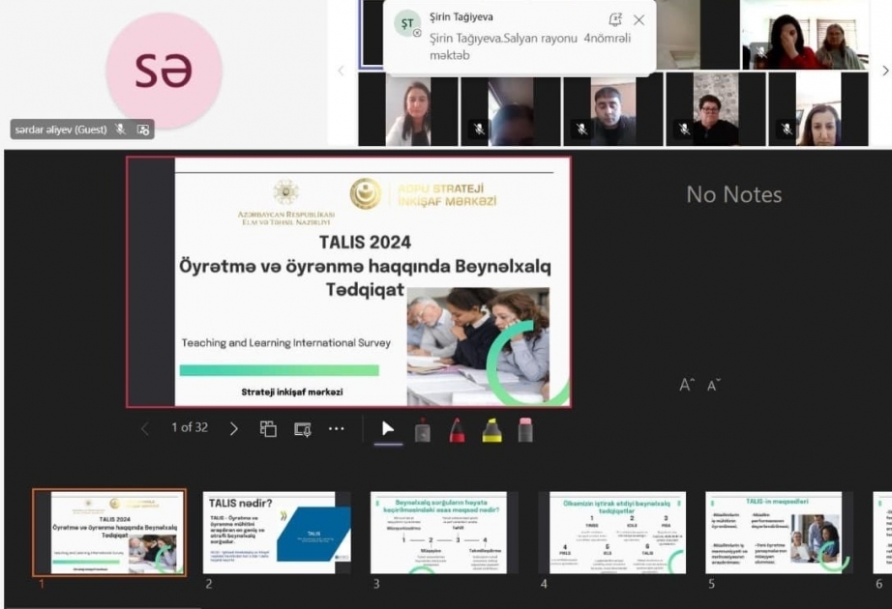Select video tile of person with glasses
Screen dimensions: 892x609
[x=715, y=110]
